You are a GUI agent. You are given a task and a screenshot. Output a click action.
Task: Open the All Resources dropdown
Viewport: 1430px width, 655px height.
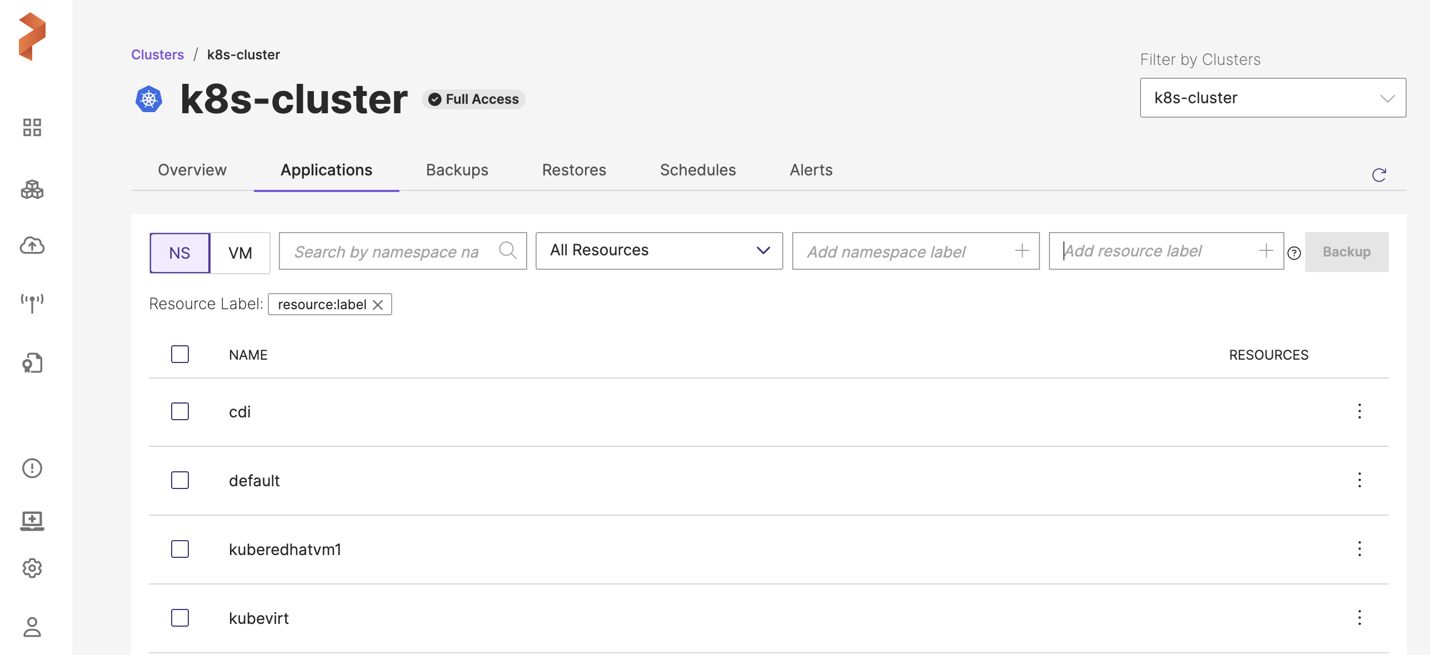click(x=659, y=251)
